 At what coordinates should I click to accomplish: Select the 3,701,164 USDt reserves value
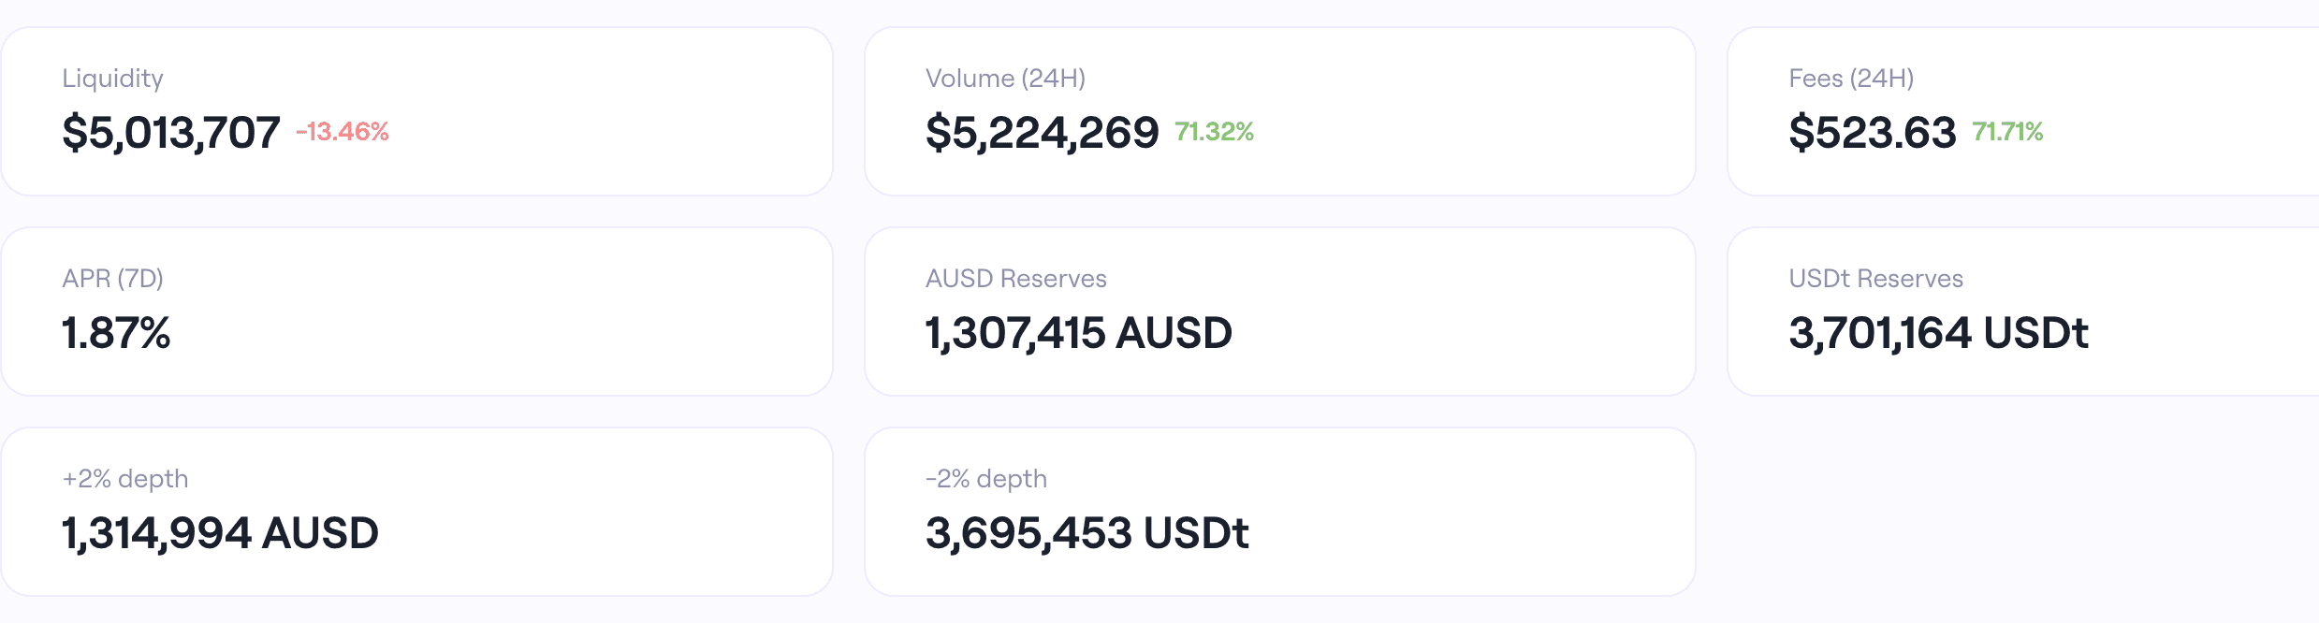click(x=1938, y=333)
